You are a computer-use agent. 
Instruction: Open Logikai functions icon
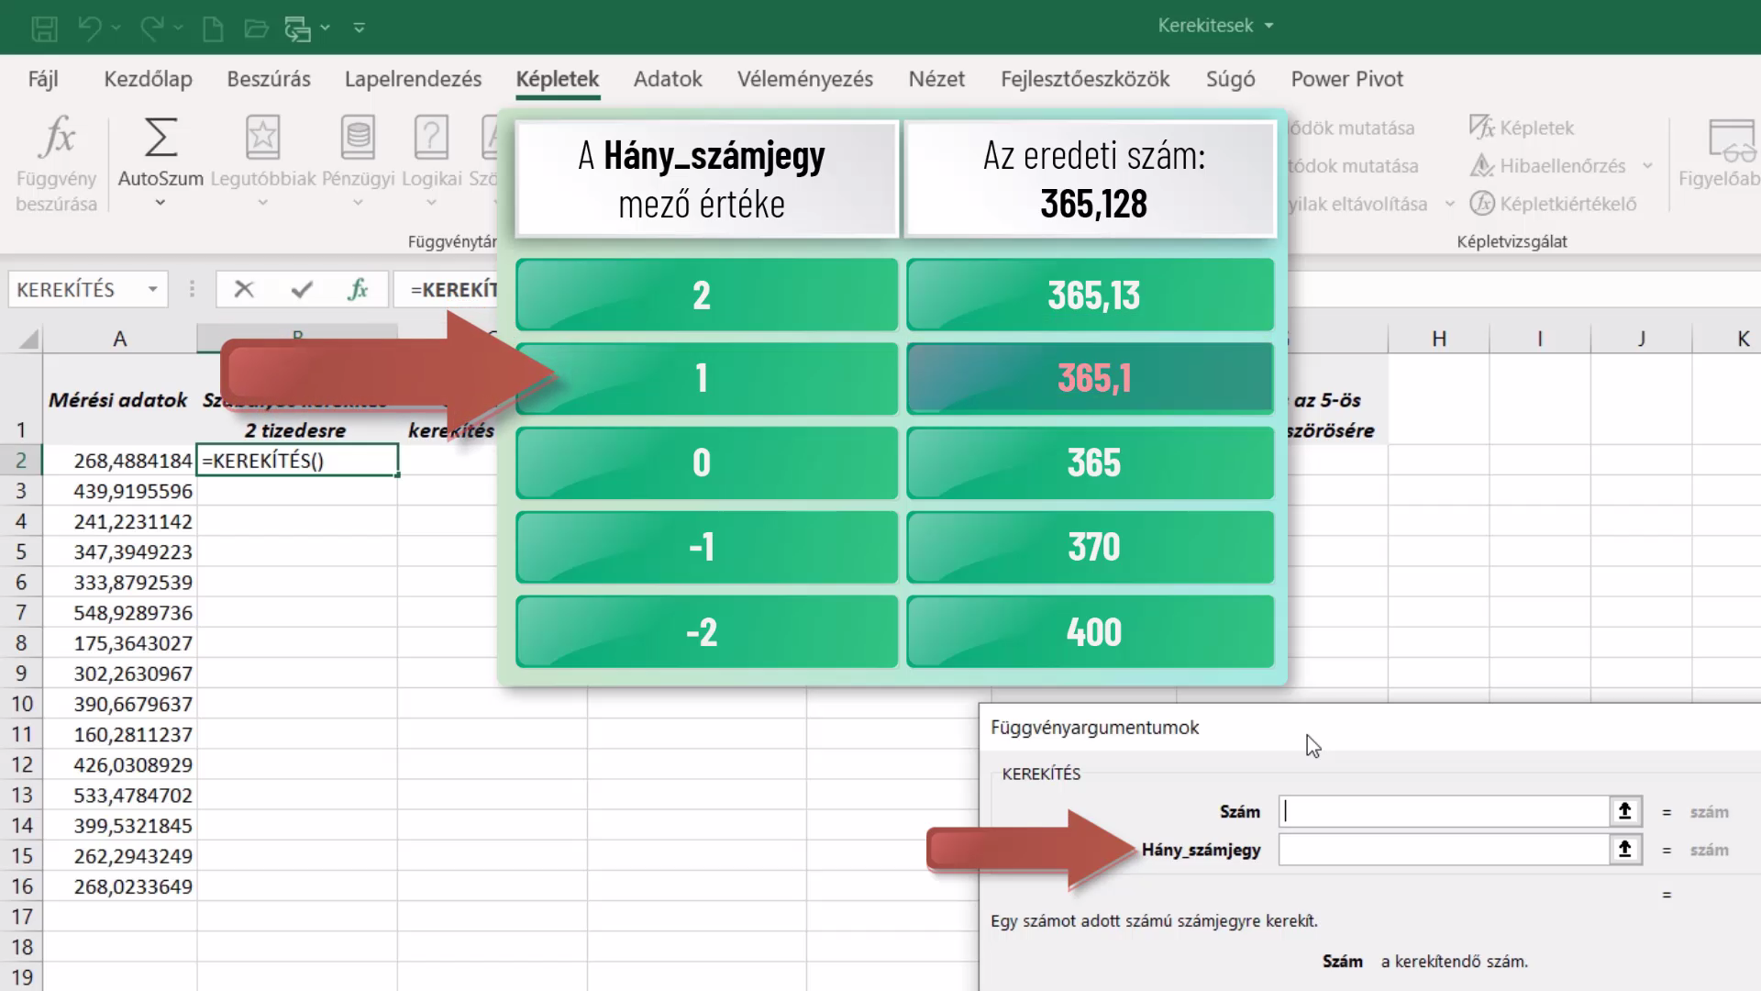pyautogui.click(x=431, y=138)
